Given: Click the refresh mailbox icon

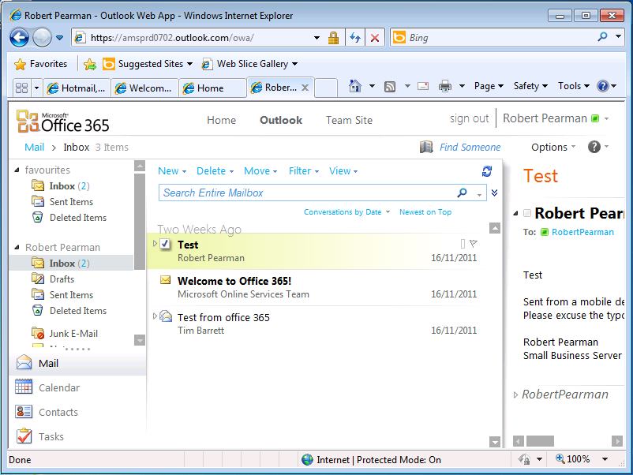Looking at the screenshot, I should tap(487, 171).
